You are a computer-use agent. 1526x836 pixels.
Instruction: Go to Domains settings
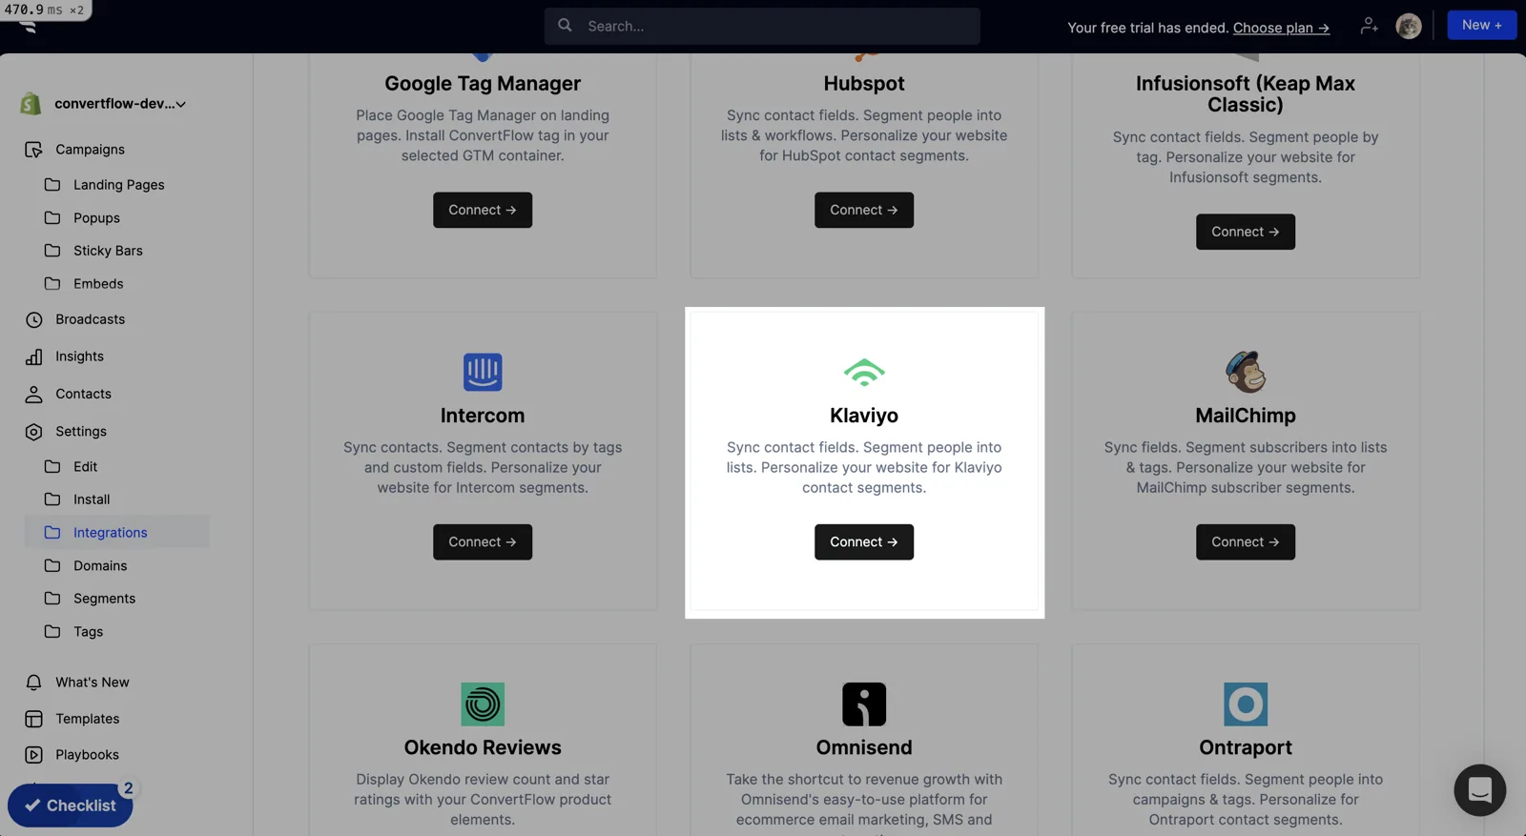coord(100,566)
